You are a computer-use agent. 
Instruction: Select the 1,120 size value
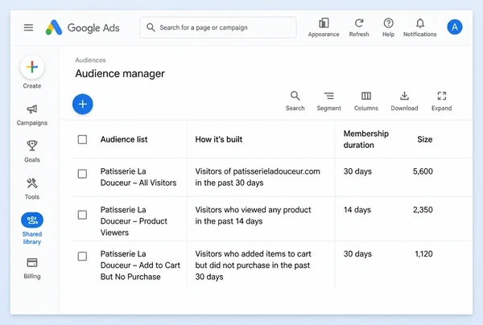click(423, 254)
